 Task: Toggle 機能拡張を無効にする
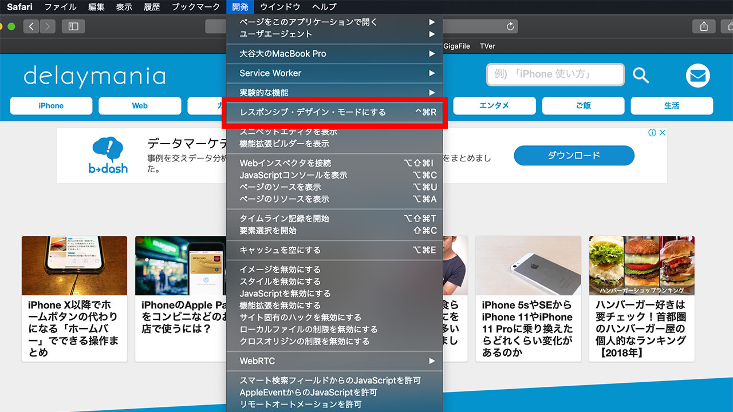pos(334,306)
